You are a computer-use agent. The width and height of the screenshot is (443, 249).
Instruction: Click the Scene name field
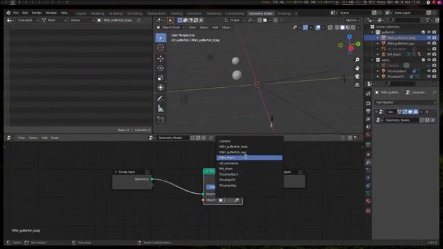pos(354,12)
